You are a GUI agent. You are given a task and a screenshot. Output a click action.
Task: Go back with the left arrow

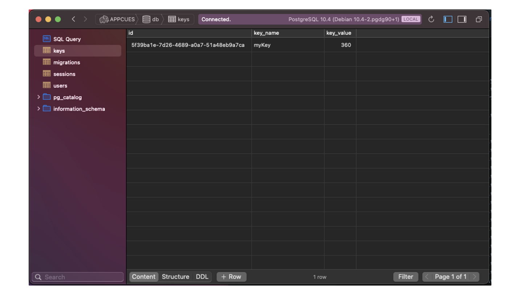click(73, 19)
